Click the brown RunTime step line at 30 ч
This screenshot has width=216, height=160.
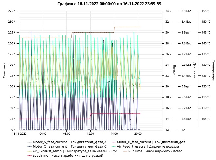93,33
